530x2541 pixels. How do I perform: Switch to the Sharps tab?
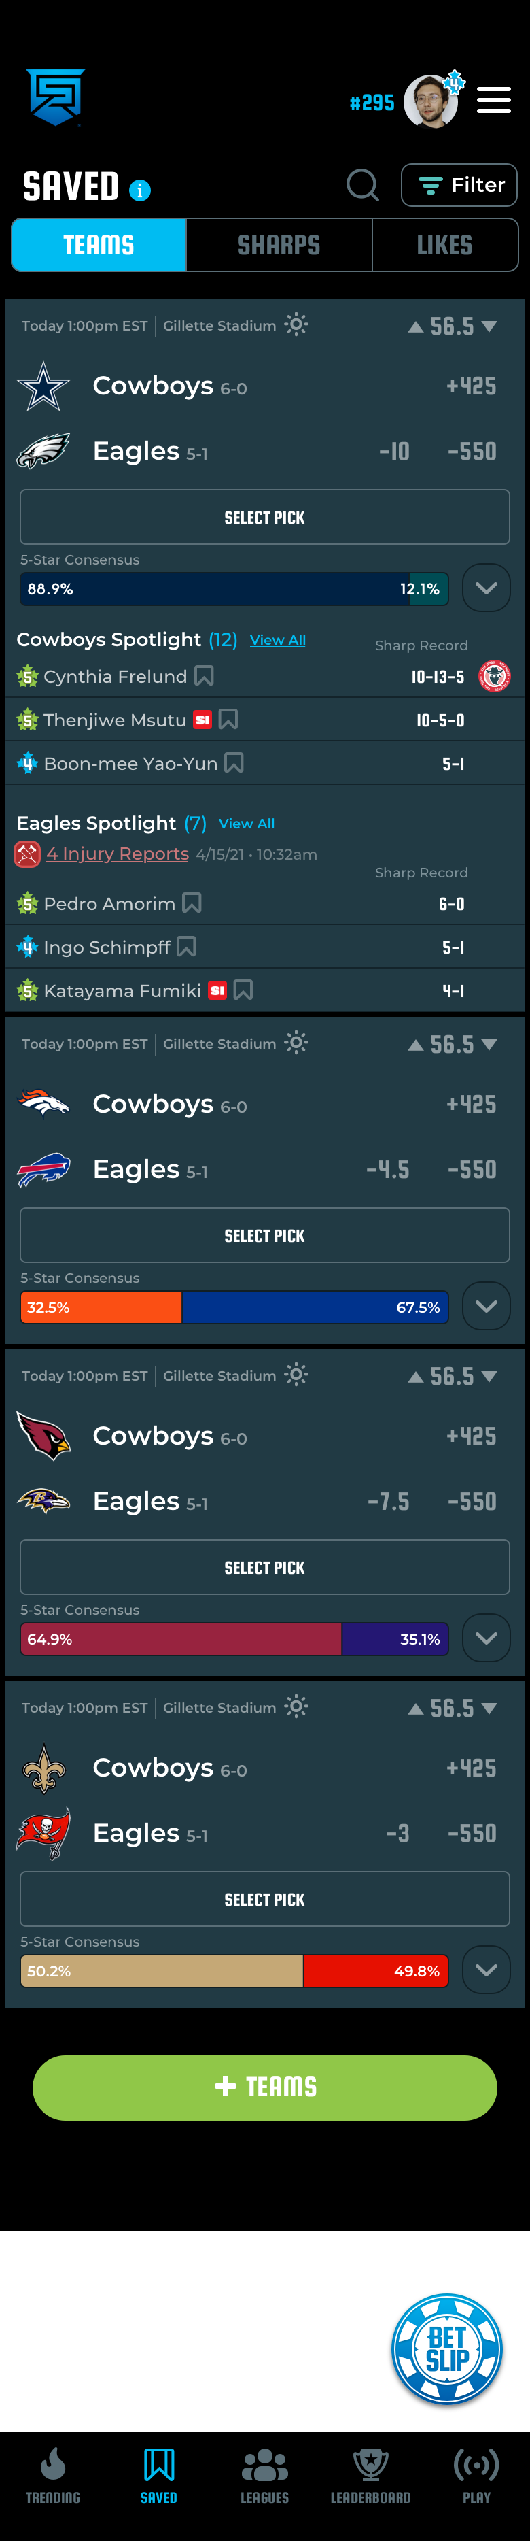tap(279, 245)
